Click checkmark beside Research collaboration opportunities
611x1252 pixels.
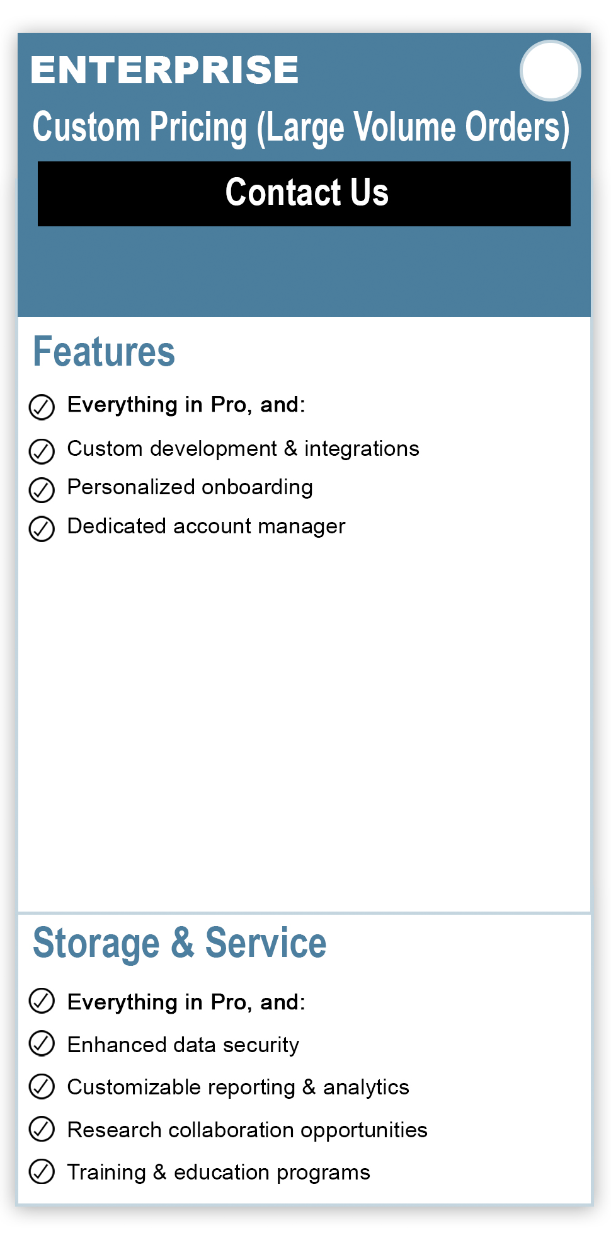[42, 1128]
